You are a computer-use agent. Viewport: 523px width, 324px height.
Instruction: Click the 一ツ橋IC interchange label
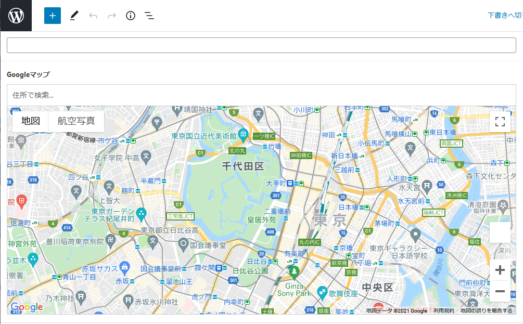click(x=264, y=136)
